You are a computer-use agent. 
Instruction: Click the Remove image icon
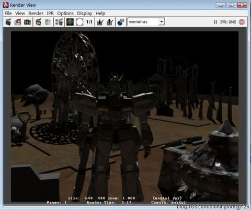point(110,22)
